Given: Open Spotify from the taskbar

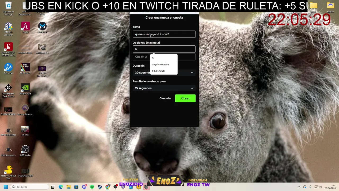Looking at the screenshot, I should point(92,187).
